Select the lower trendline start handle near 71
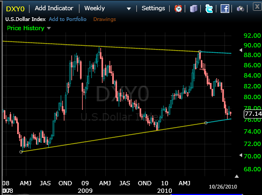262x195 pixels. point(21,152)
